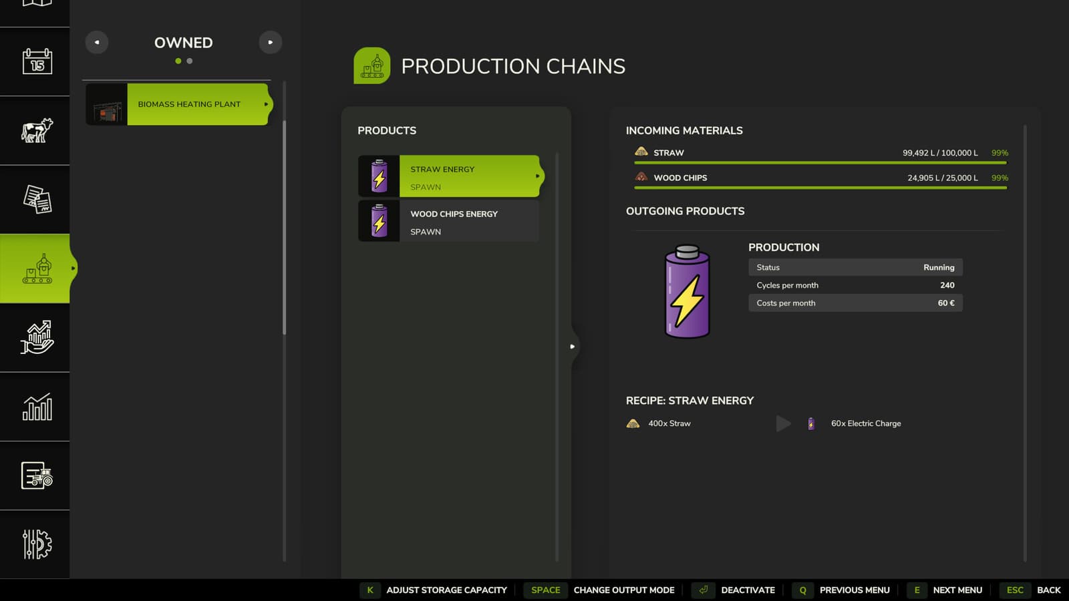Click the owned list scrollbar
The image size is (1069, 601).
tap(285, 227)
